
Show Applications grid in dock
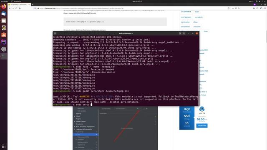pos(4,146)
